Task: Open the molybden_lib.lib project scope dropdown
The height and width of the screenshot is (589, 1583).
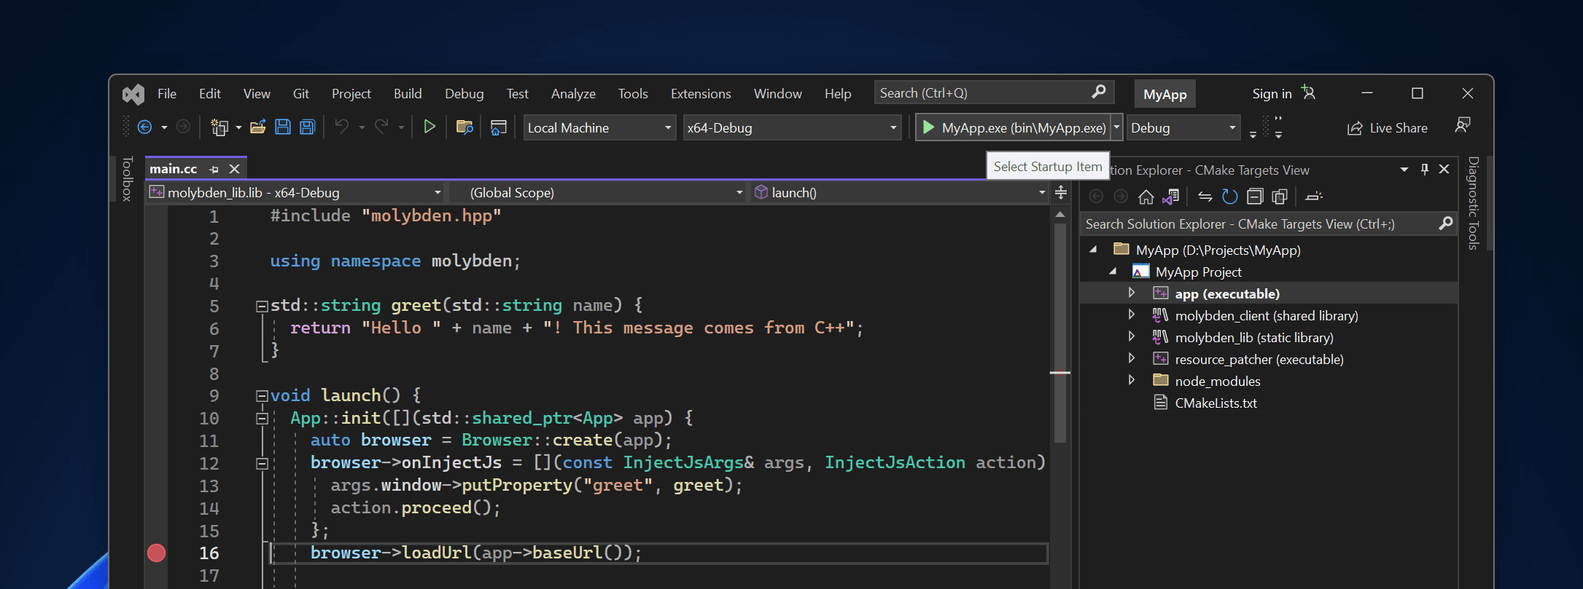Action: (x=295, y=192)
